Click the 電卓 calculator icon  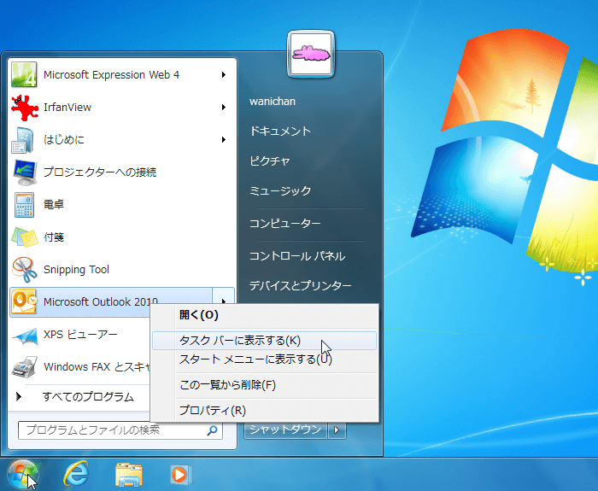pyautogui.click(x=24, y=205)
